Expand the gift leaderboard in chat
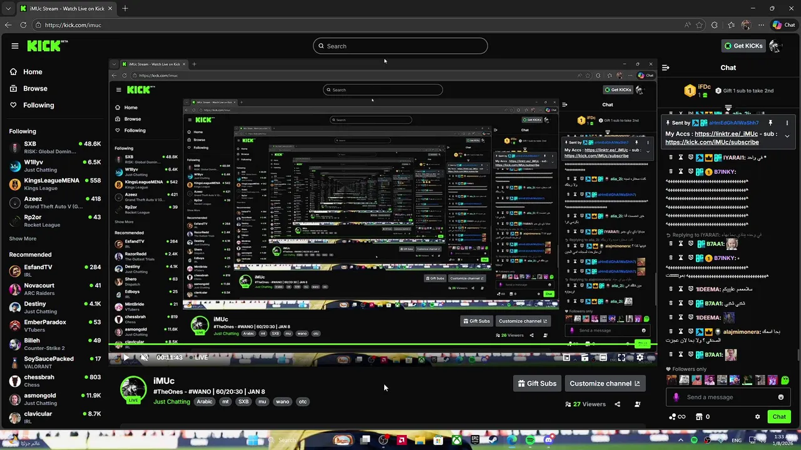The image size is (801, 450). coord(728,108)
